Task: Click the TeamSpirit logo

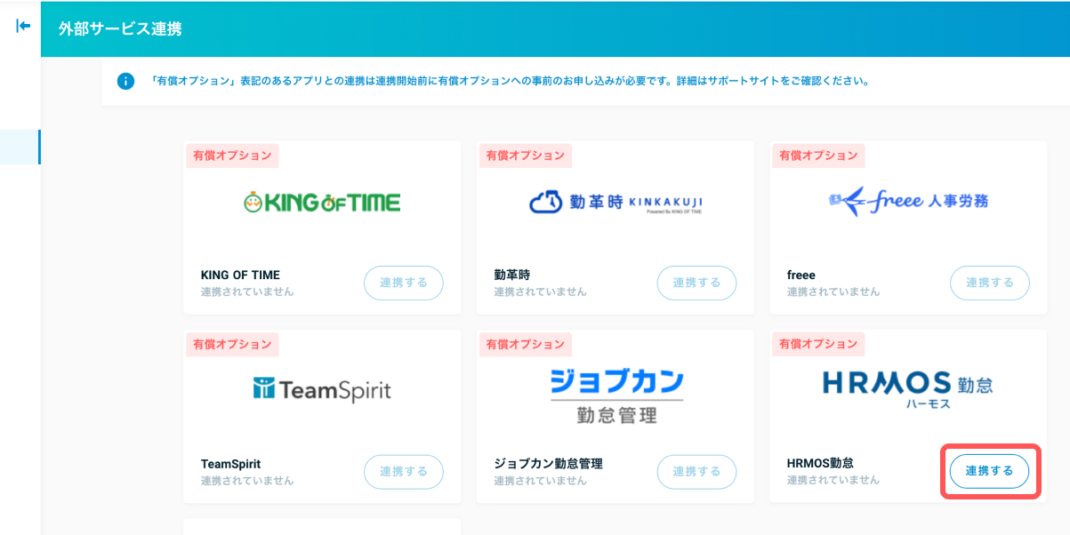Action: [x=322, y=389]
